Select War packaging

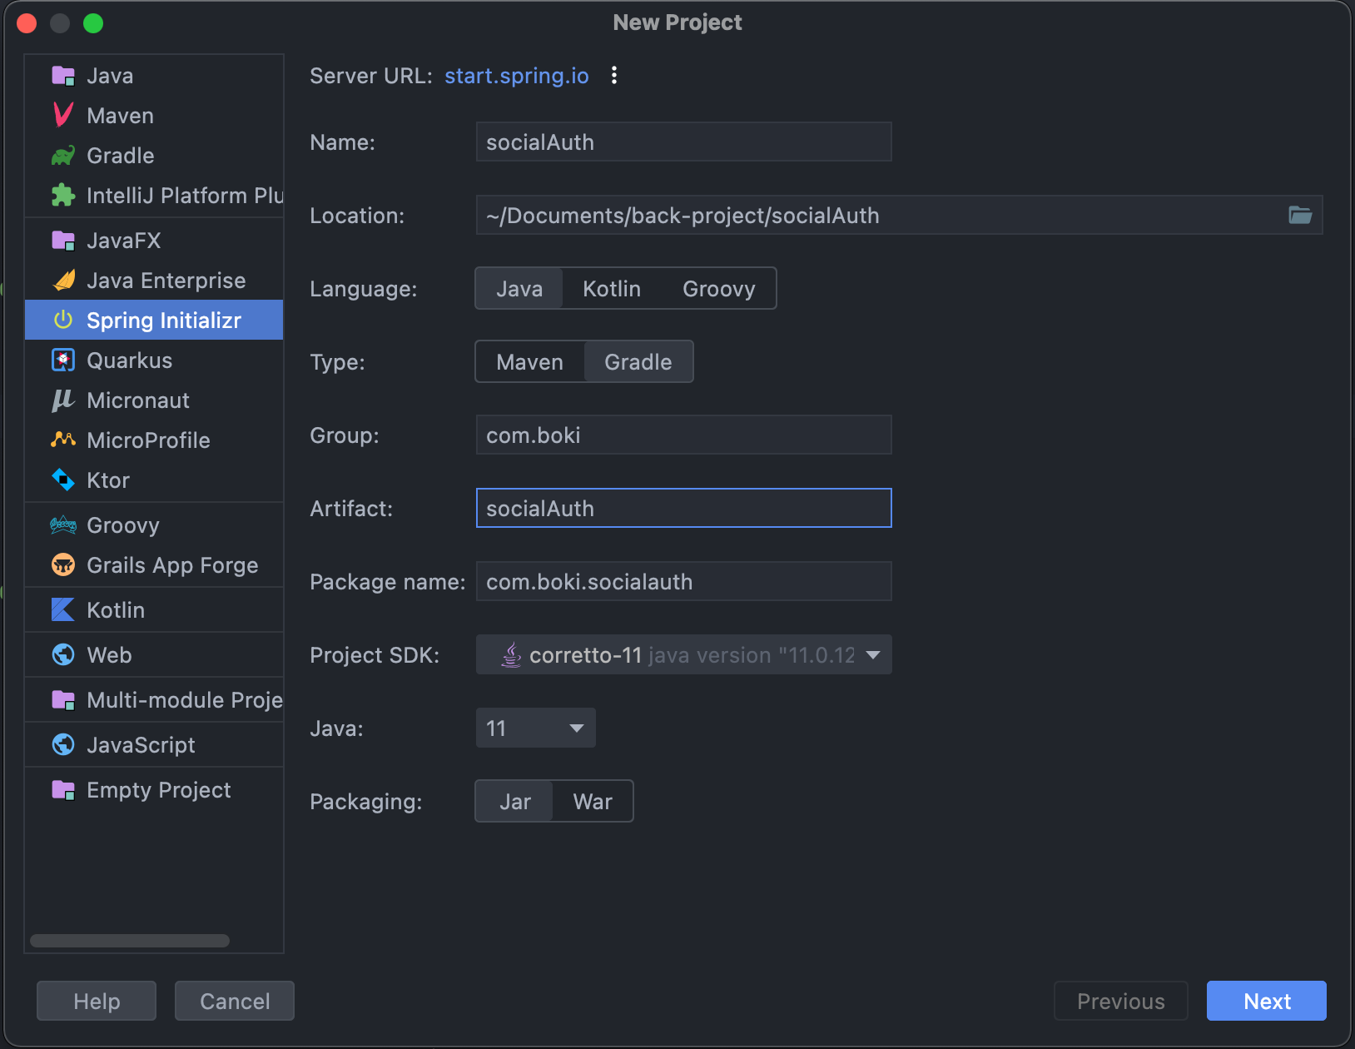(x=593, y=802)
